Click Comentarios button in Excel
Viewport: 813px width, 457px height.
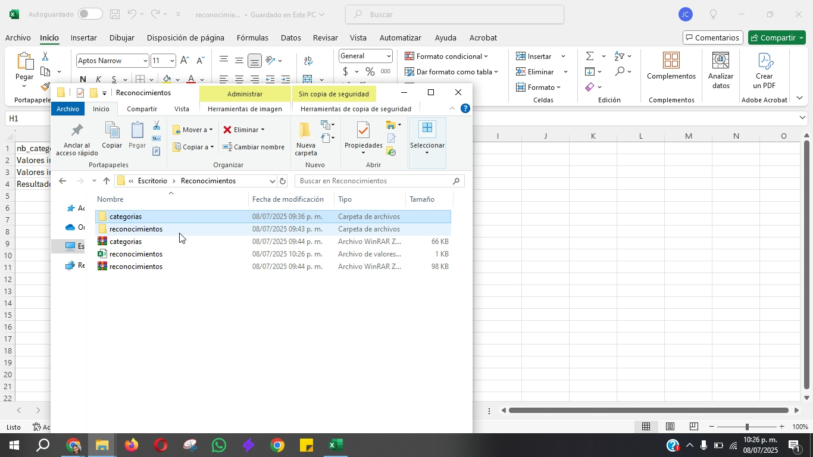[x=713, y=37]
